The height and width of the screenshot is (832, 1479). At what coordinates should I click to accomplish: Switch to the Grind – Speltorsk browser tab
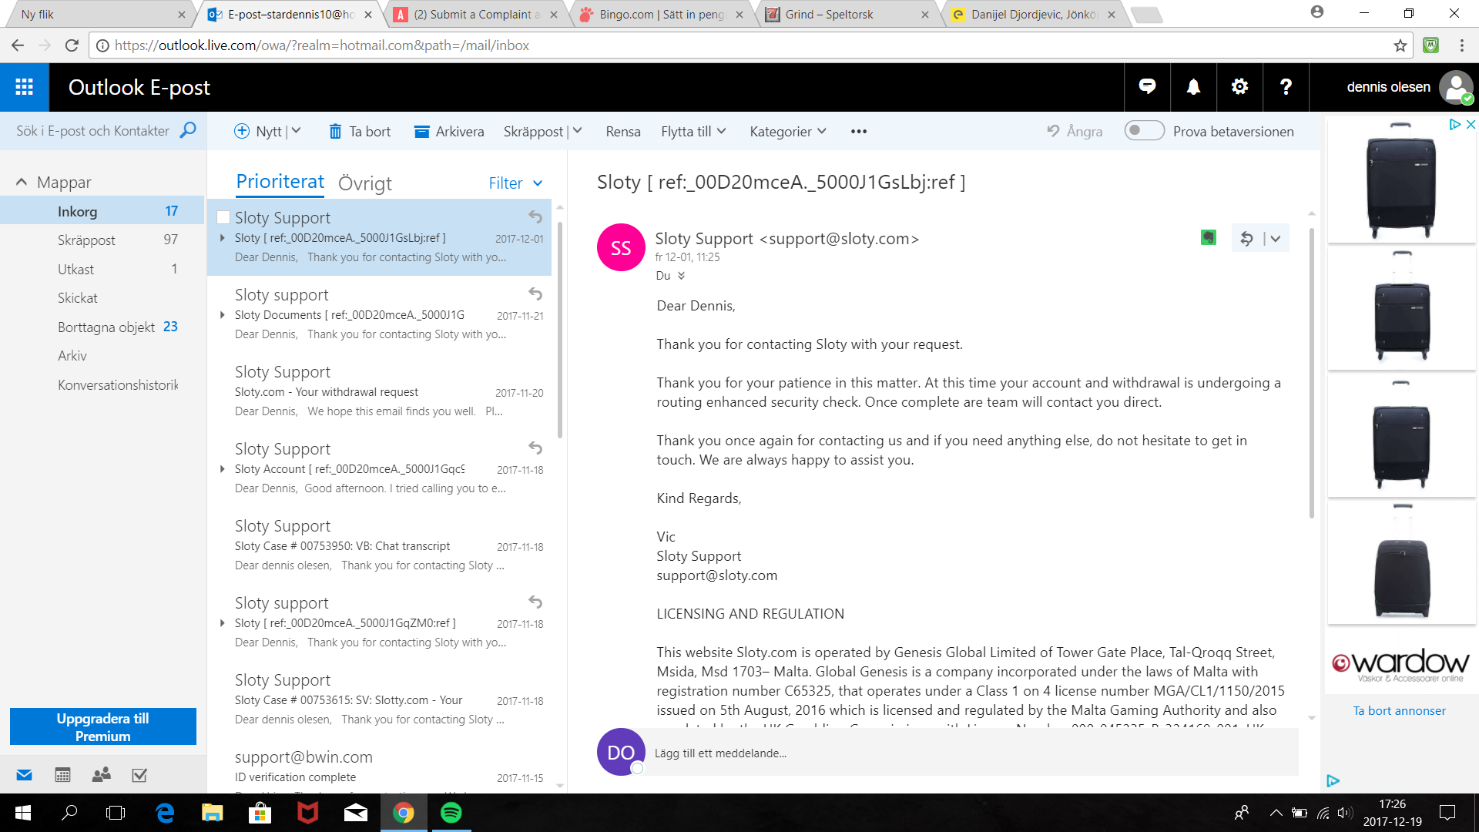tap(847, 15)
